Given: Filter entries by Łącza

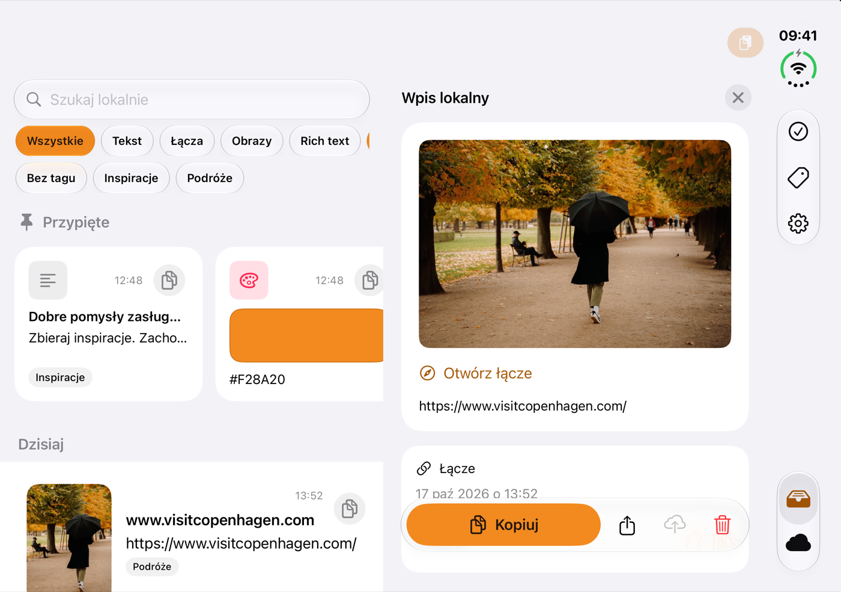Looking at the screenshot, I should (x=187, y=141).
